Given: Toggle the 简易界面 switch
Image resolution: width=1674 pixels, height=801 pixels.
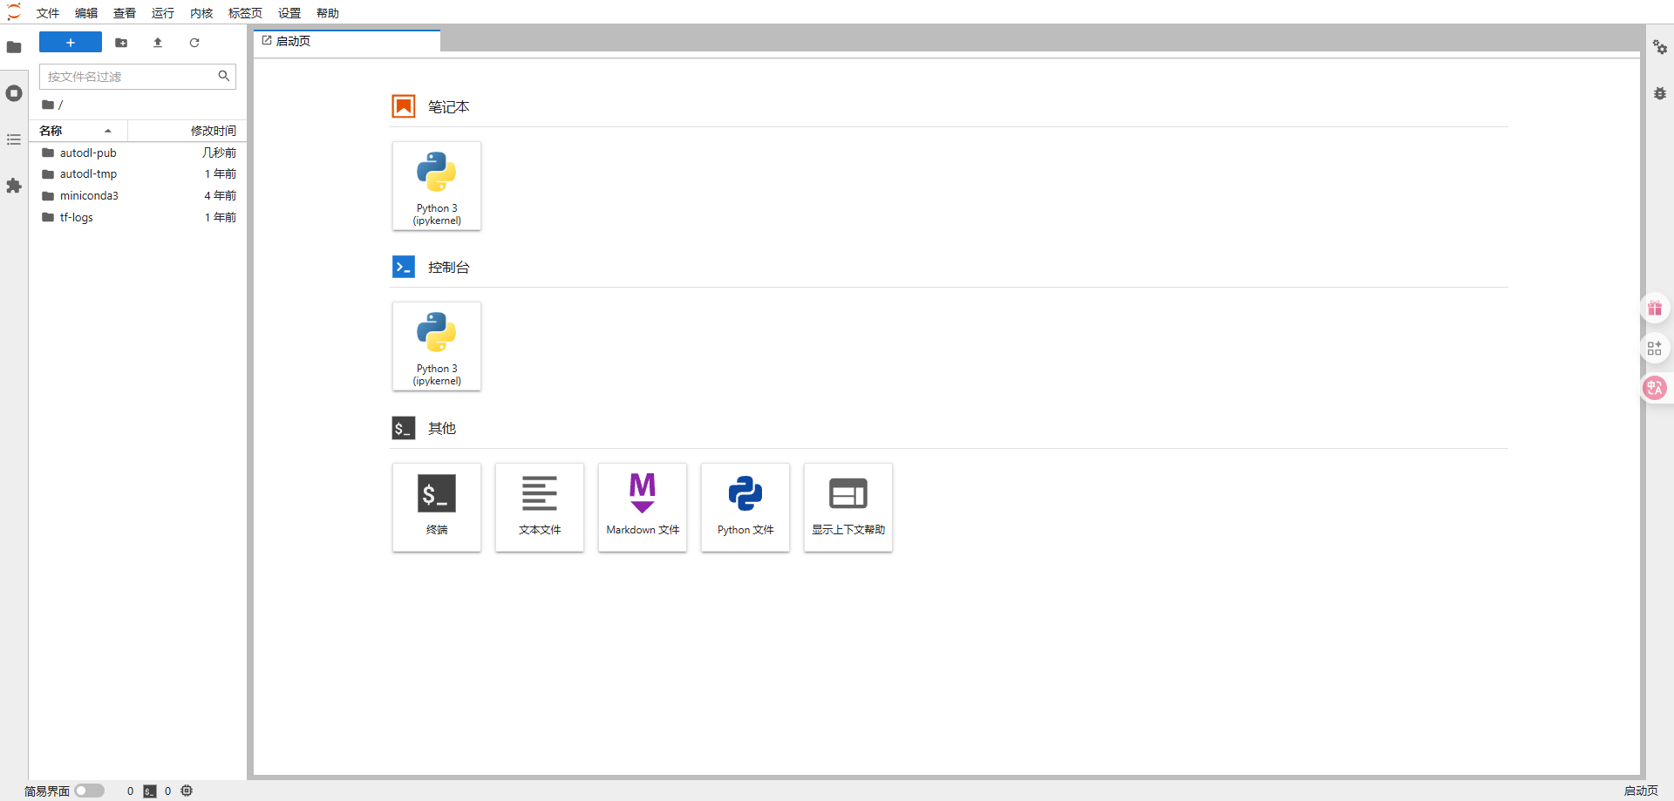Looking at the screenshot, I should pyautogui.click(x=89, y=791).
